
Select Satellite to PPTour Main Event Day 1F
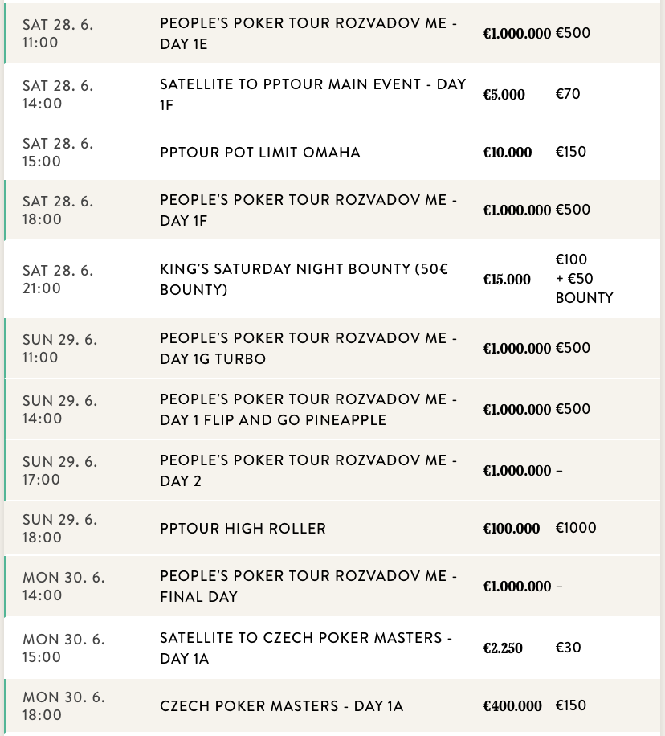click(x=312, y=94)
